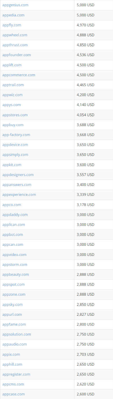
Task: Click the appedia.com link
Action: 13,15
